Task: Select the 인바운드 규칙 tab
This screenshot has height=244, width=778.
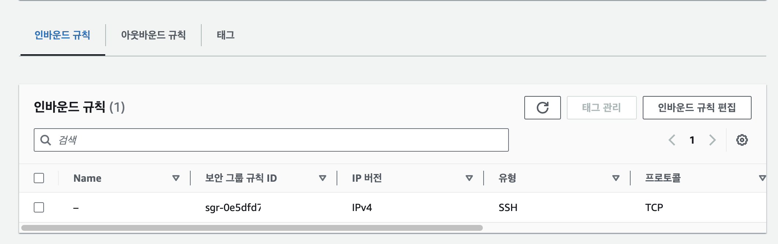Action: 62,35
